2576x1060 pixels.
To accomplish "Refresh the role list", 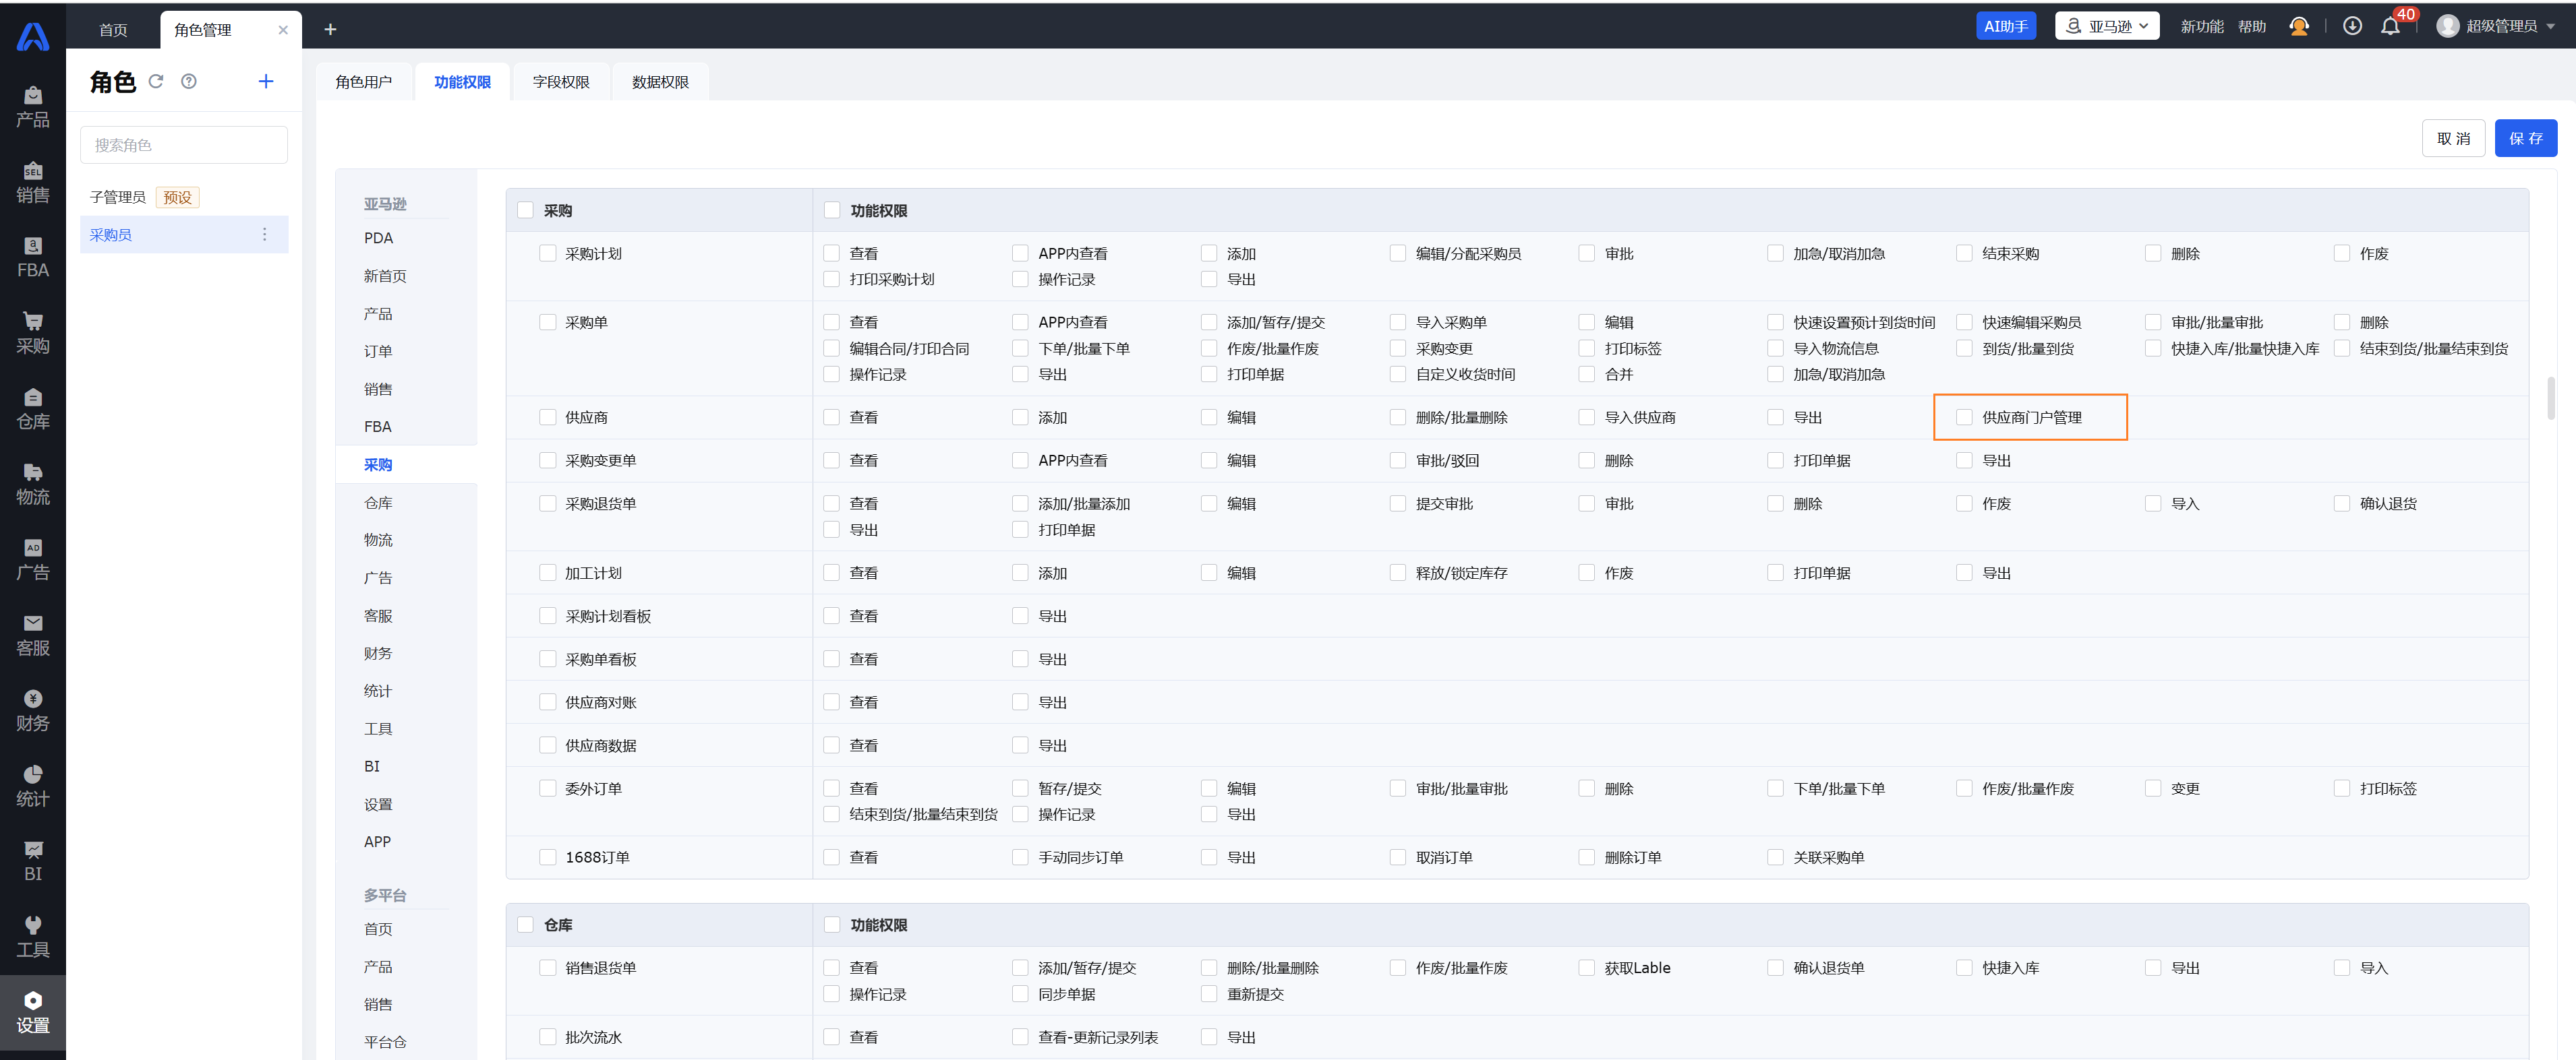I will 156,81.
